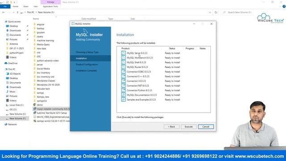
Task: Click the Explorer up-one-level arrow icon
Action: click(17, 13)
